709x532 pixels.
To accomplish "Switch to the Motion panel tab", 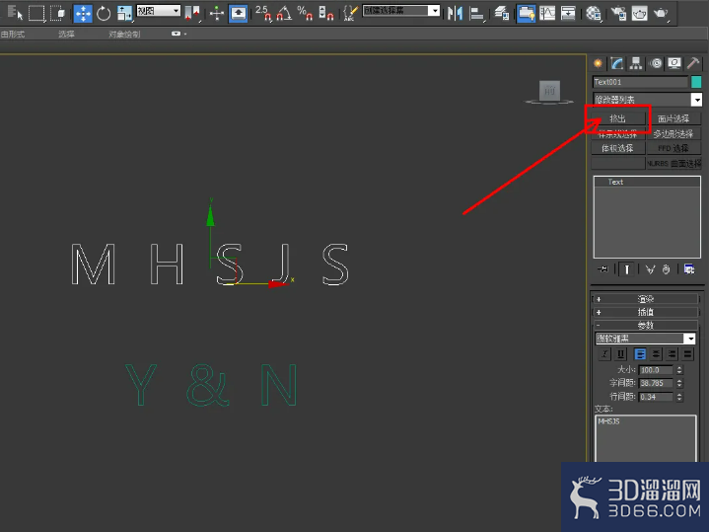I will (656, 63).
